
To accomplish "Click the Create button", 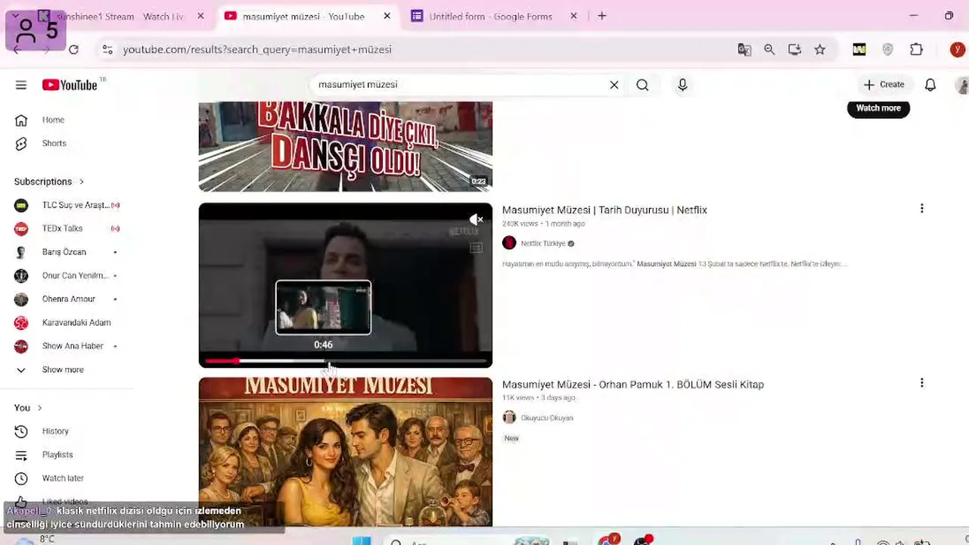I will pyautogui.click(x=884, y=85).
